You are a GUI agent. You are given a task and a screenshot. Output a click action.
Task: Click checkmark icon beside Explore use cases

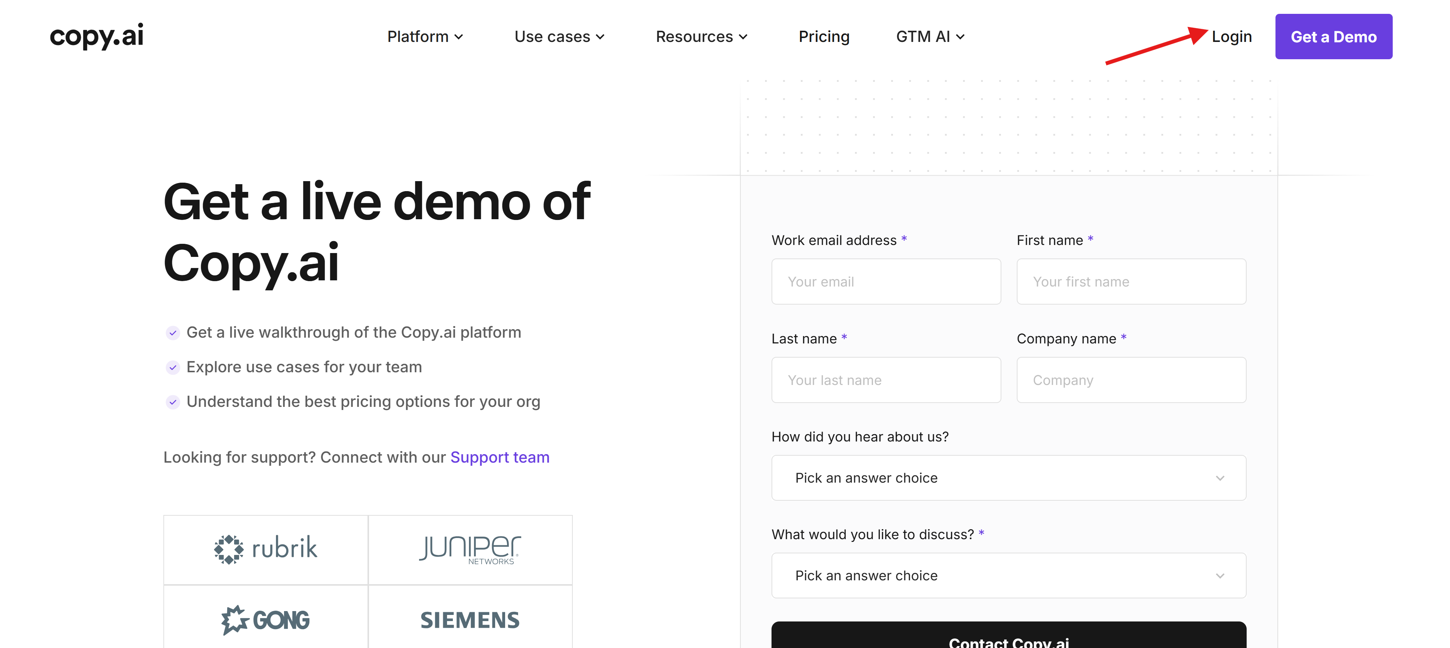[173, 368]
